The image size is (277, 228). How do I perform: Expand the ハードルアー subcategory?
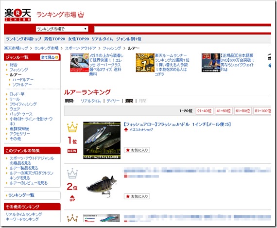10,80
